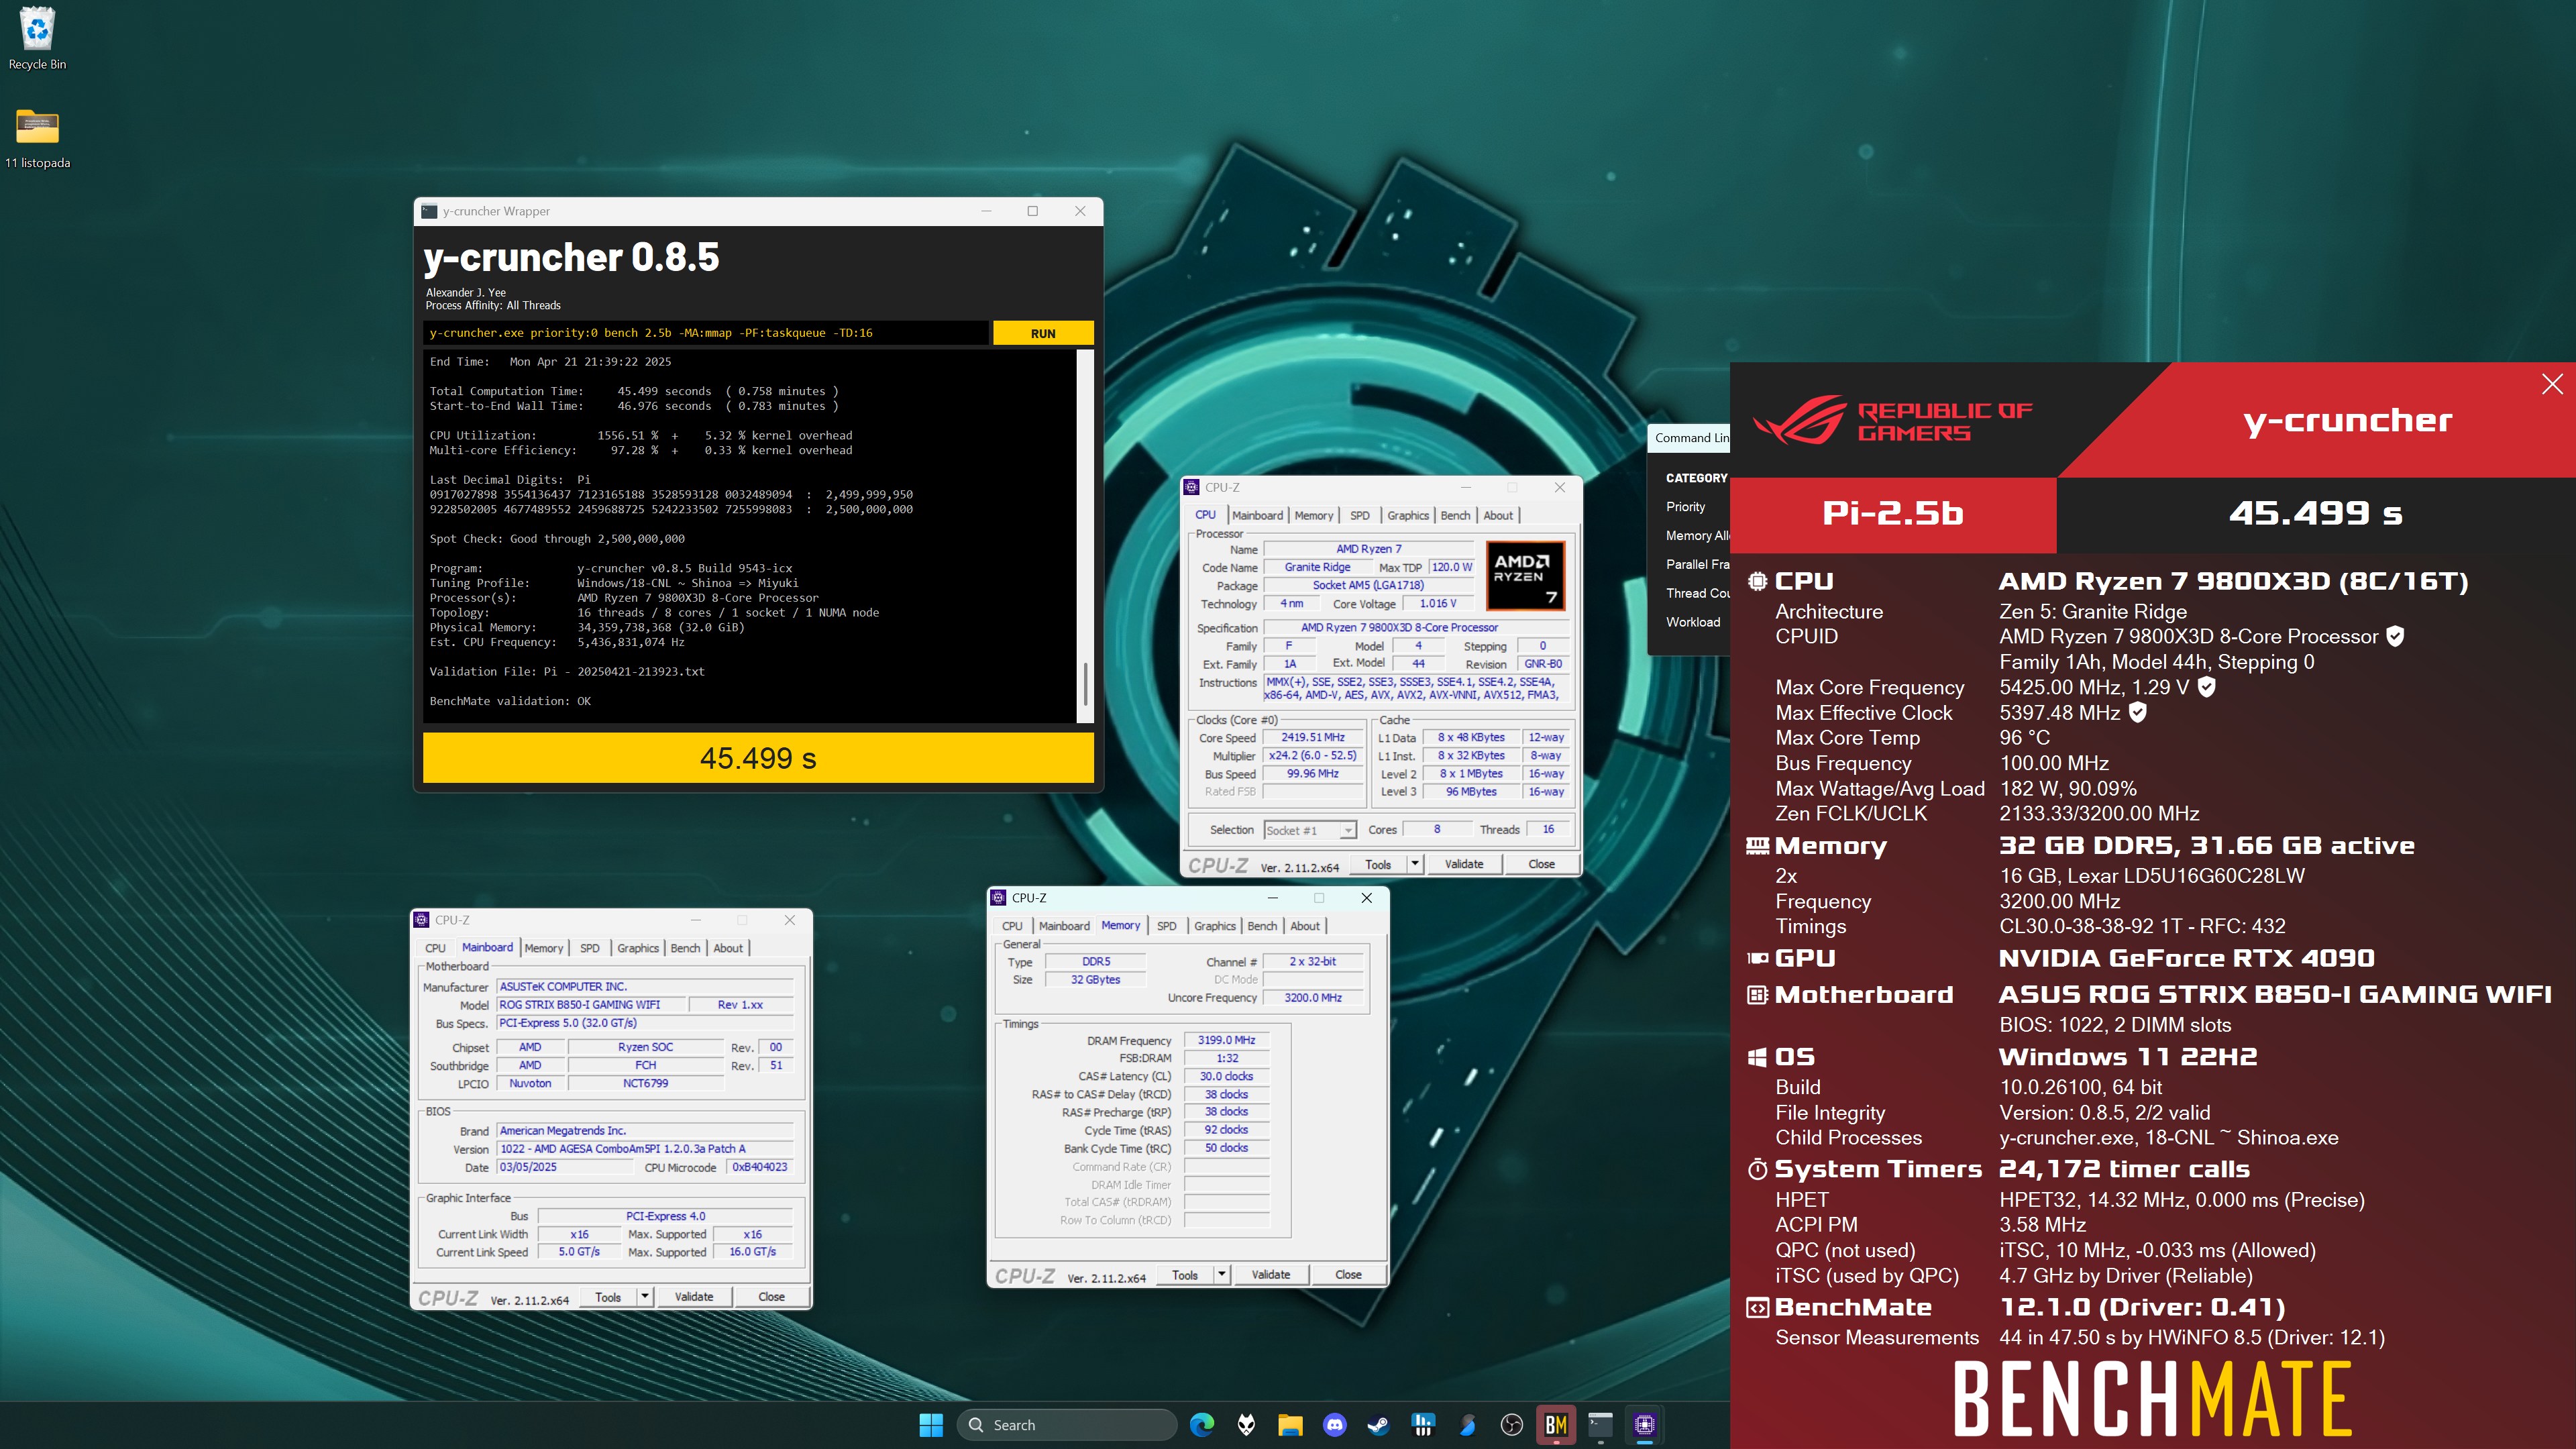Open OBS Studio from taskbar
The height and width of the screenshot is (1449, 2576).
[x=1511, y=1425]
